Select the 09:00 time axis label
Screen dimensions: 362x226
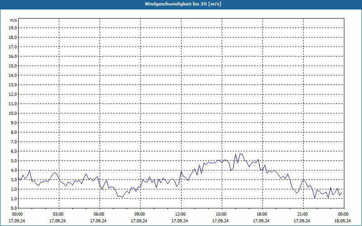[x=140, y=214]
